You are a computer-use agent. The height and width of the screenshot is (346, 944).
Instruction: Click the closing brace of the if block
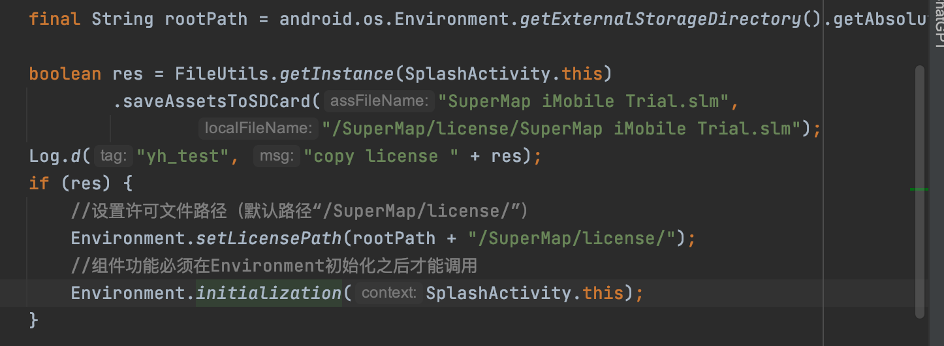(34, 321)
